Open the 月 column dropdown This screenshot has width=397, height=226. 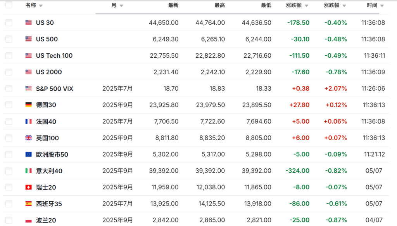tap(121, 5)
